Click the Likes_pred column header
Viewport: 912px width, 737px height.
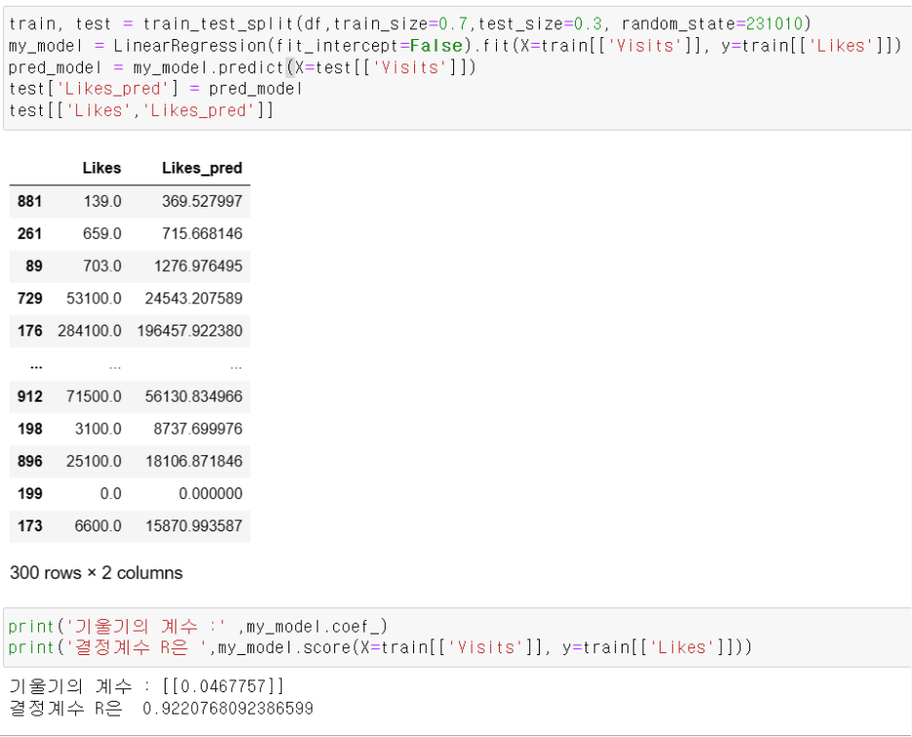click(x=202, y=169)
